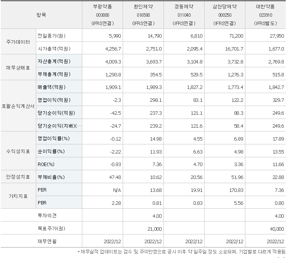
Task: Click the 시가총액(억원) row label
Action: (54, 49)
